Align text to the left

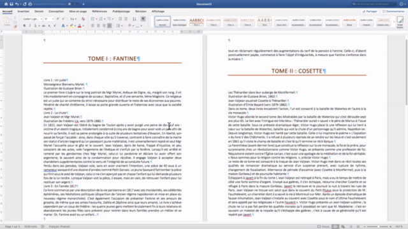92,25
